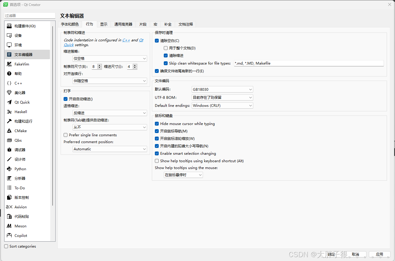Switch to the 显示 tab

[103, 24]
